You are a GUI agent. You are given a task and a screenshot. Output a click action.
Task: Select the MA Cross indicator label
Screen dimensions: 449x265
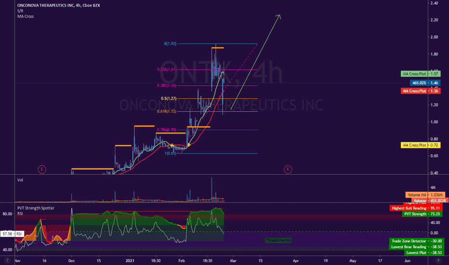pyautogui.click(x=26, y=16)
